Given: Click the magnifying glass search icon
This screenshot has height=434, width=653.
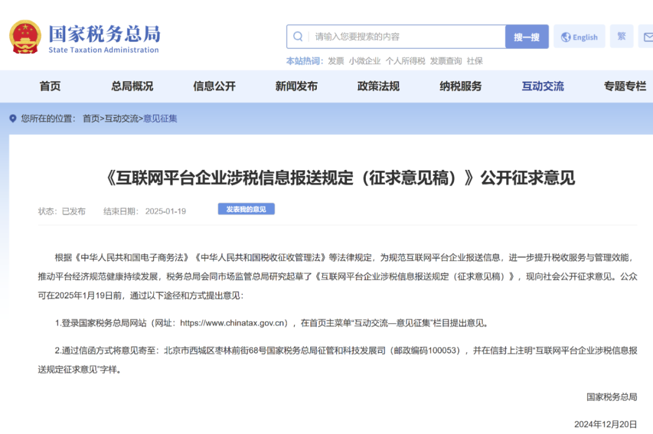Looking at the screenshot, I should coord(298,36).
